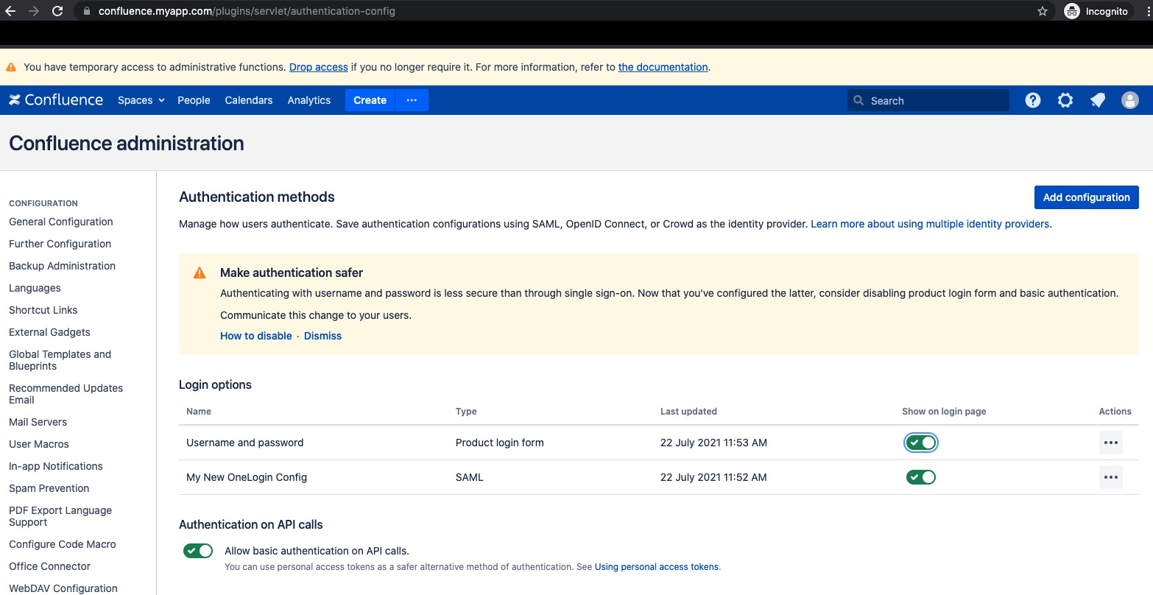Image resolution: width=1153 pixels, height=595 pixels.
Task: Open Global Templates and Blueprints
Action: click(60, 360)
